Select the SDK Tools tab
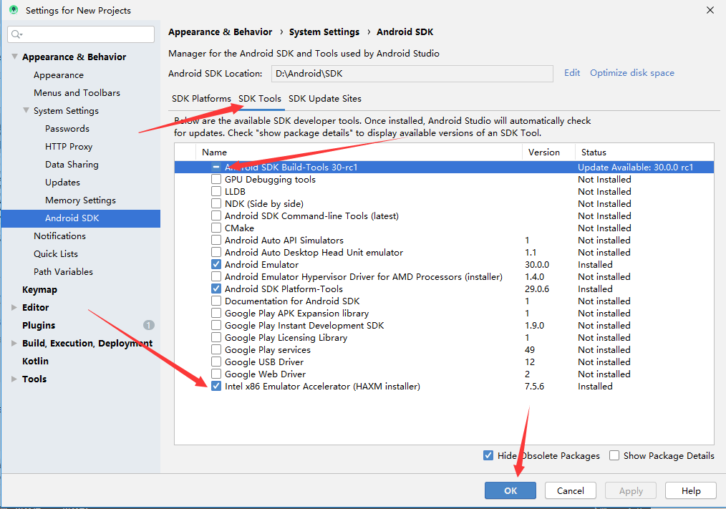The width and height of the screenshot is (726, 509). pyautogui.click(x=260, y=99)
